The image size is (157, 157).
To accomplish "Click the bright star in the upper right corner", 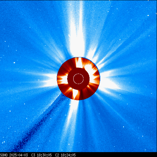I will [148, 15].
